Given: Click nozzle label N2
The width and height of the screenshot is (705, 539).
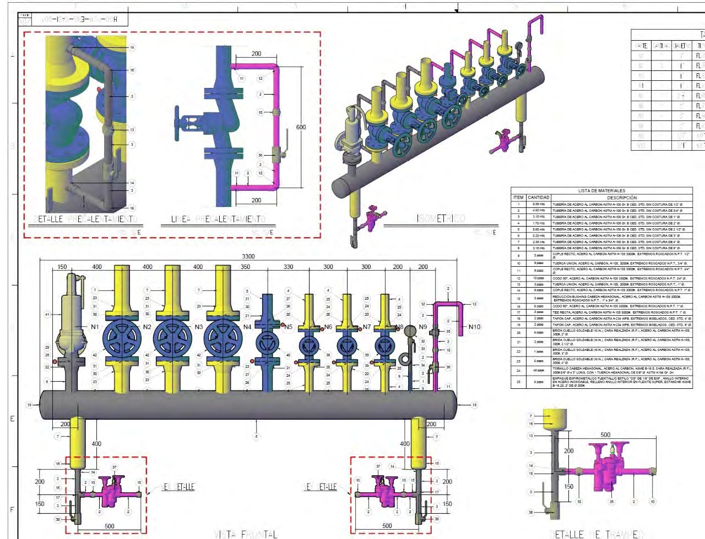Looking at the screenshot, I should [x=147, y=327].
